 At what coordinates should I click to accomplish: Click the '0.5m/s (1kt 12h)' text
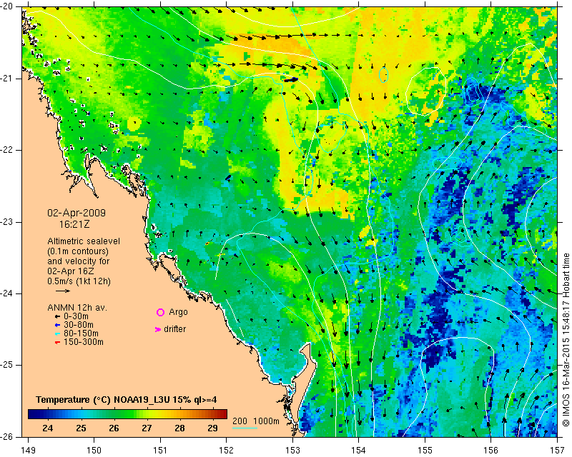click(x=79, y=281)
